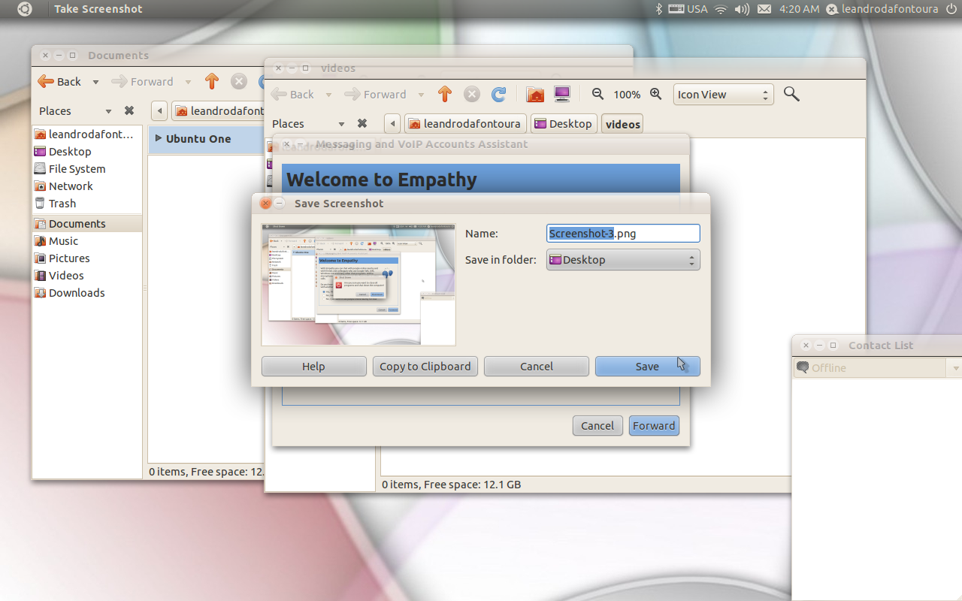962x601 pixels.
Task: Select the Desktop path button
Action: coord(564,124)
